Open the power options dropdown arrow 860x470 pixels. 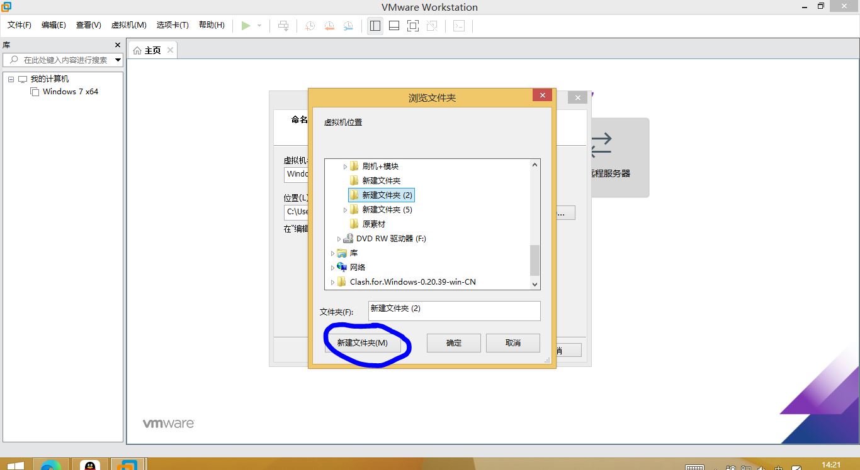(259, 26)
